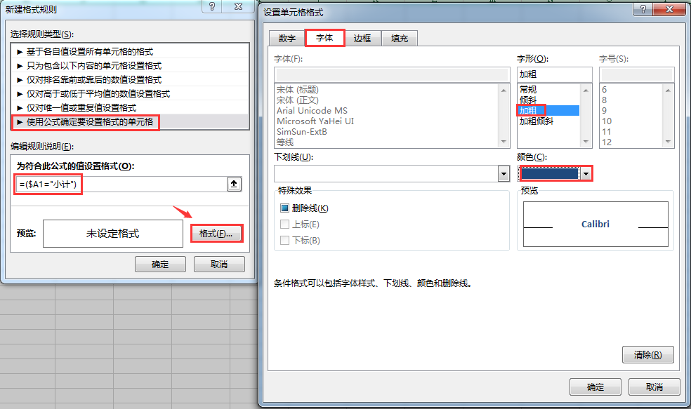Select rule type 使用公式确定要设置格式的单元格
This screenshot has height=409, width=691.
click(131, 122)
